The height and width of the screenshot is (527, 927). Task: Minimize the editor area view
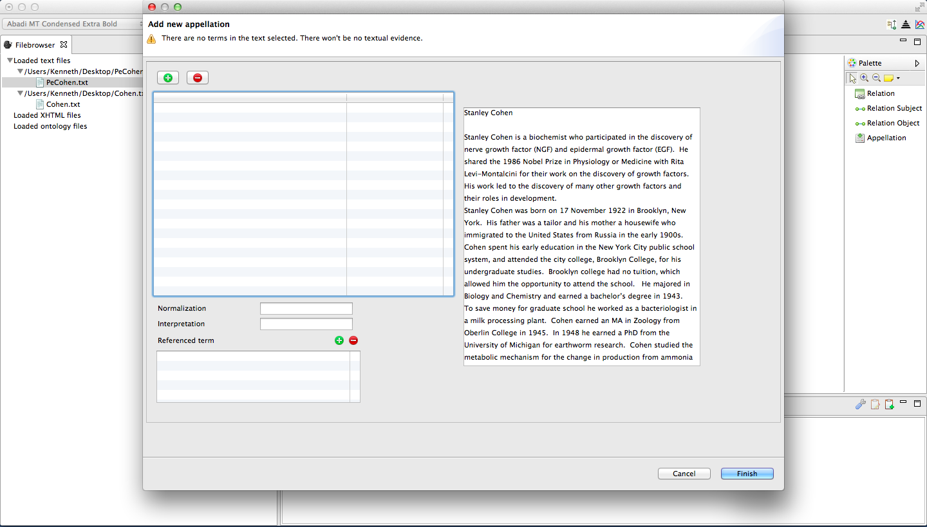903,40
